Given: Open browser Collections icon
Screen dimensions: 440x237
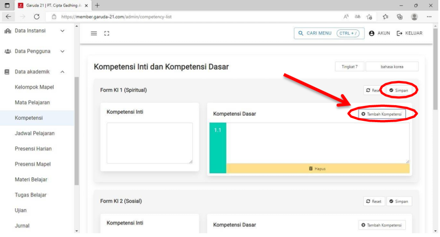Looking at the screenshot, I should 400,17.
